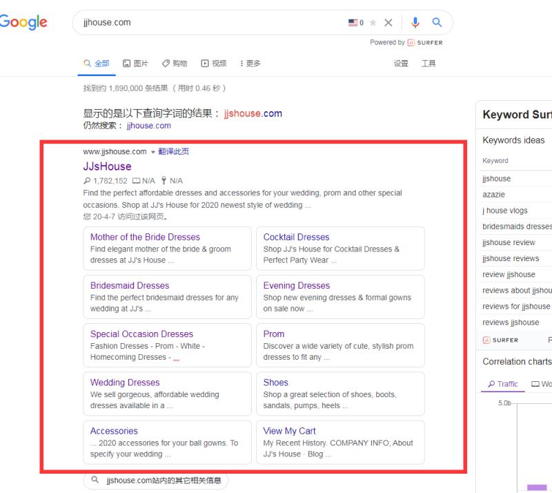
Task: Expand dropdown arrow next to www.jjshouse.com
Action: click(x=152, y=152)
